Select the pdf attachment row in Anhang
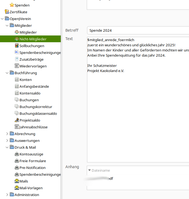This screenshot has height=199, width=189. click(138, 178)
